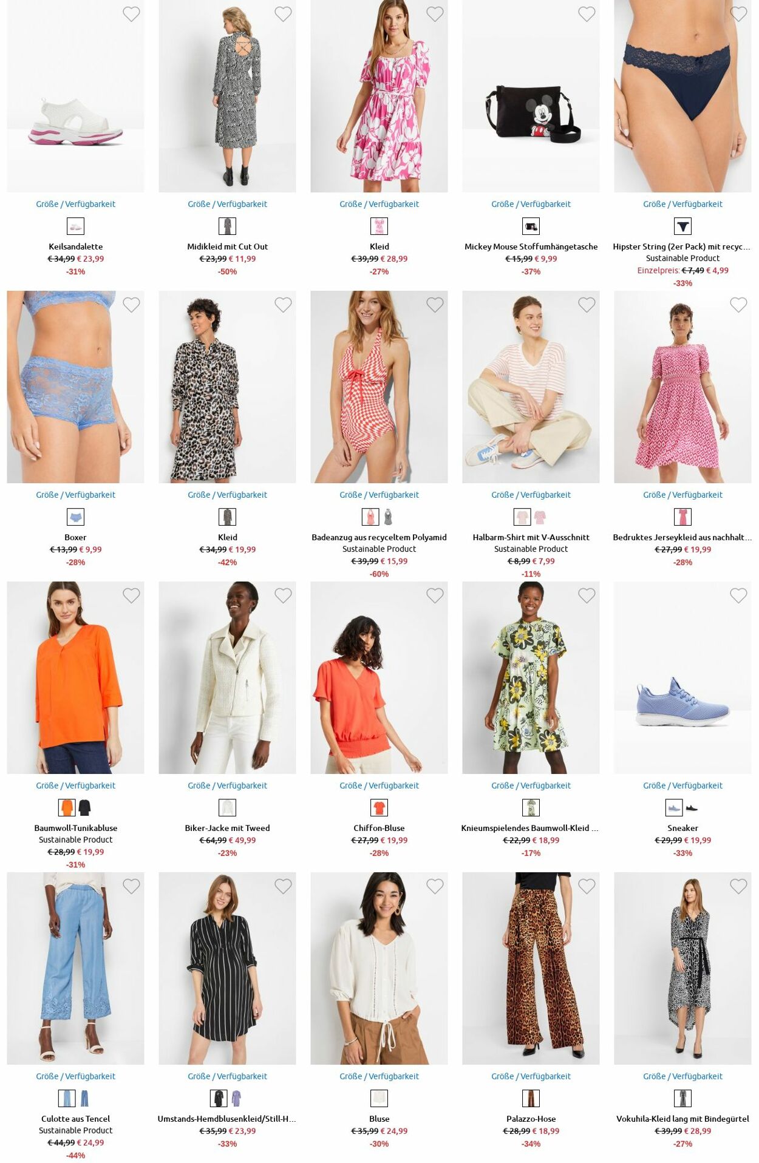View the pink floral Kleid product image
The width and height of the screenshot is (759, 1163).
[379, 97]
